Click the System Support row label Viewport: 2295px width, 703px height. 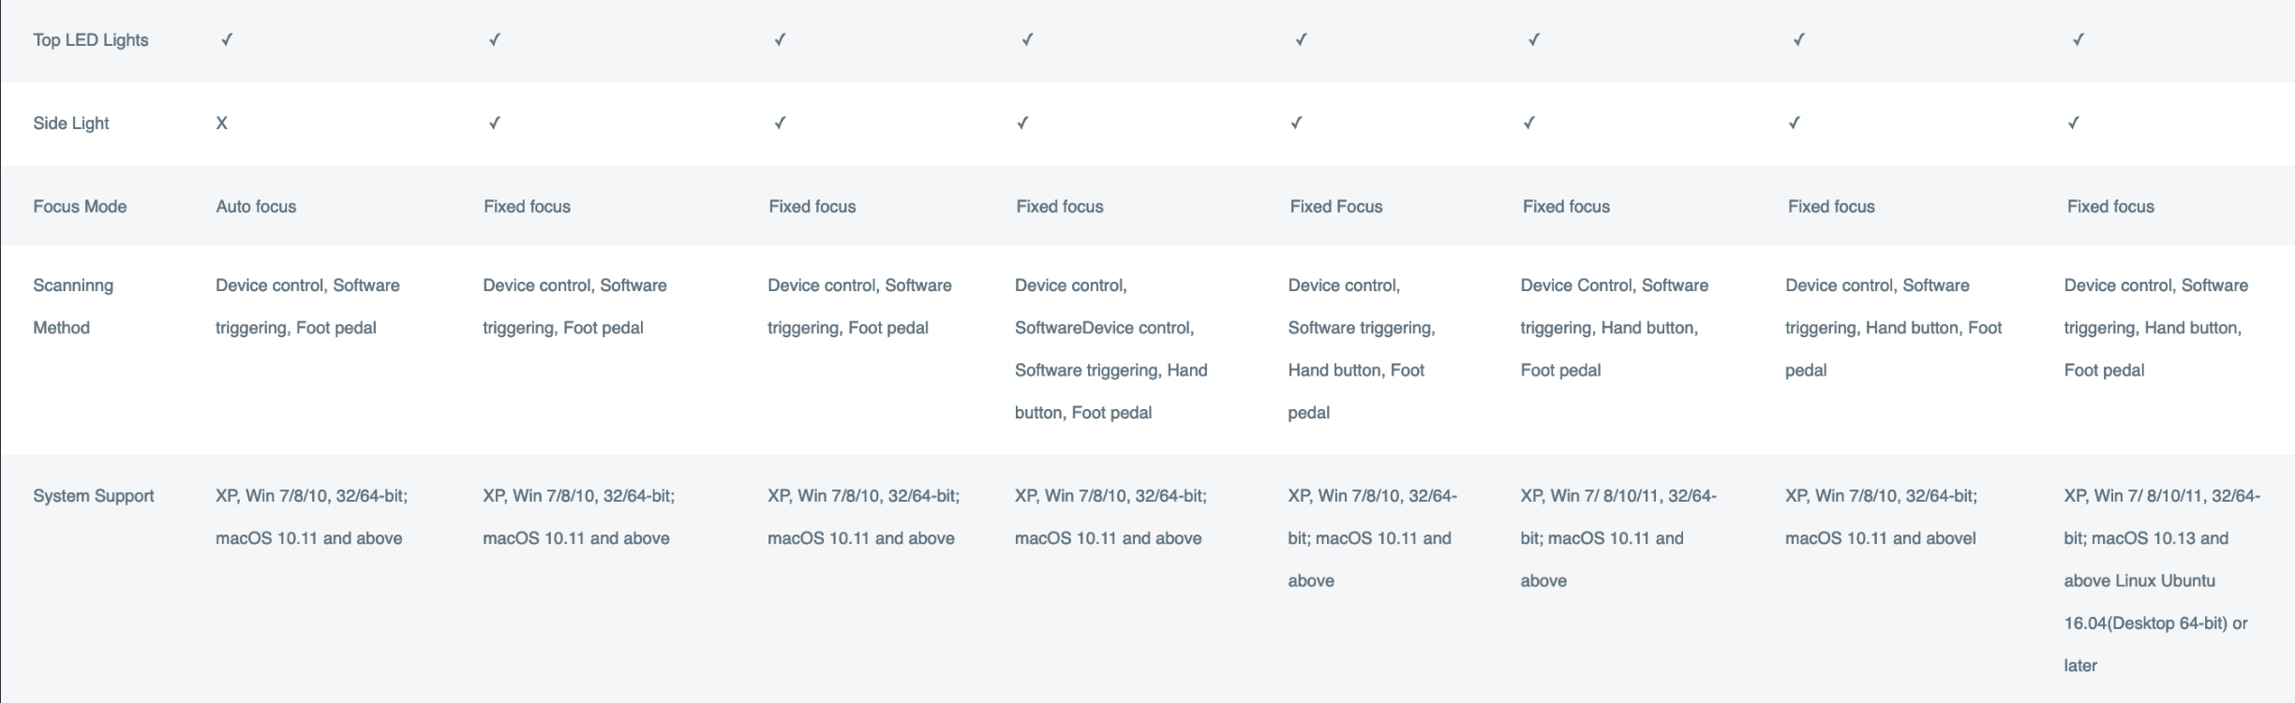[x=94, y=496]
